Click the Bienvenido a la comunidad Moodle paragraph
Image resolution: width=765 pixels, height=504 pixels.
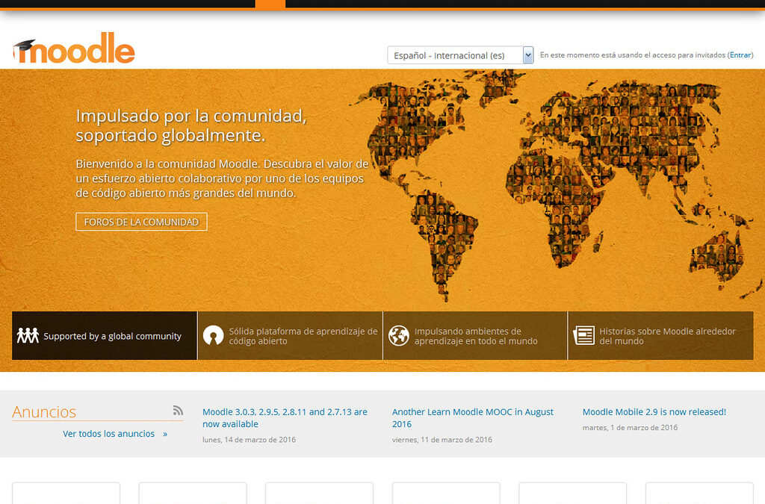222,178
